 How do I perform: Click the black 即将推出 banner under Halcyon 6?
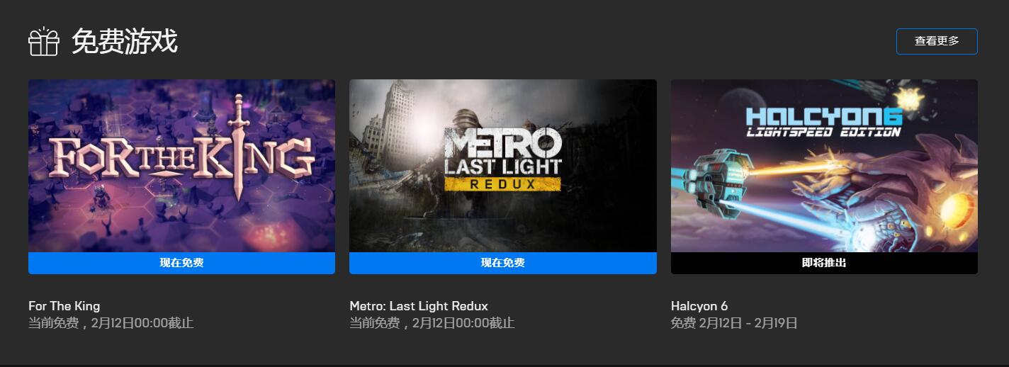[824, 263]
